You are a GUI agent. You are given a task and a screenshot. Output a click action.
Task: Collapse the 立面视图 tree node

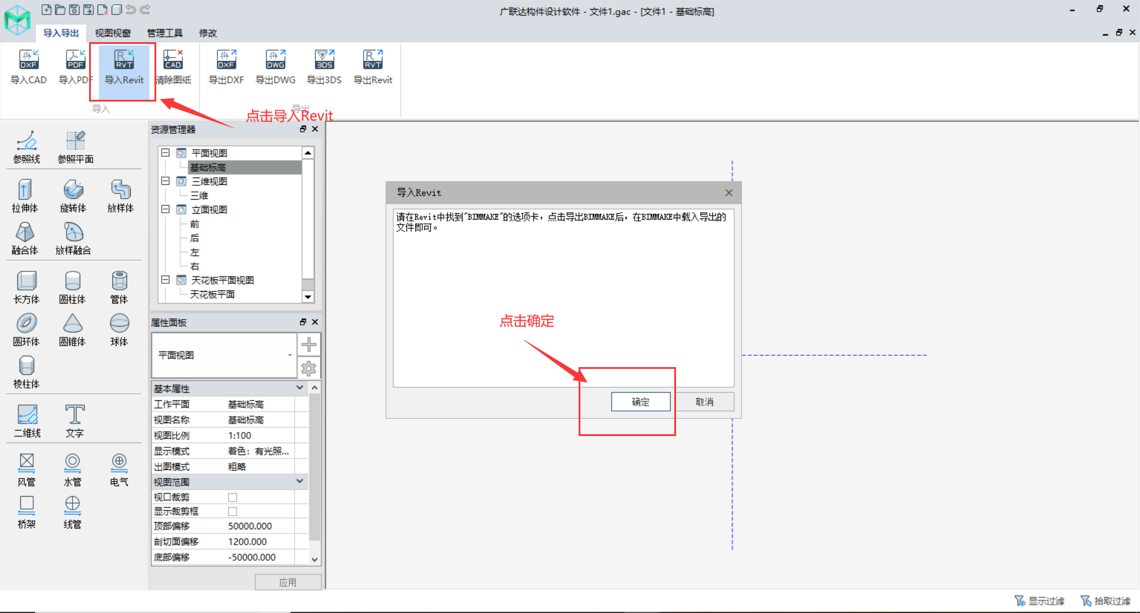point(166,209)
